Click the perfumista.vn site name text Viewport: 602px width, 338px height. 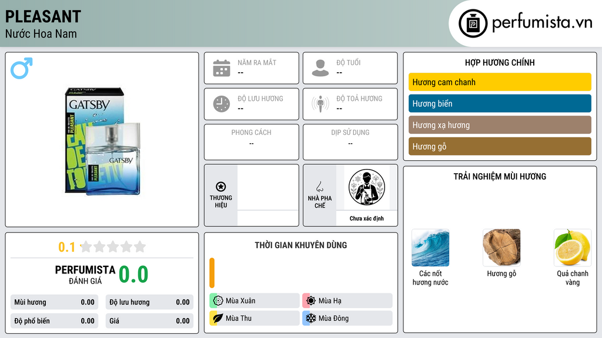[x=542, y=22]
